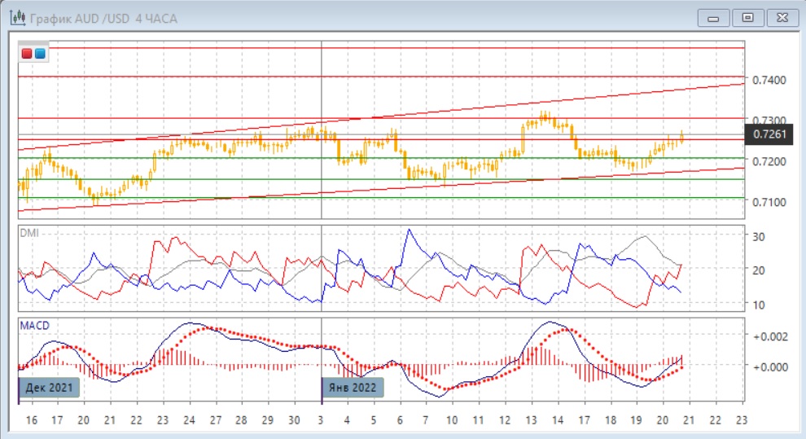Screen dimensions: 806x439
Task: Click the DMI indicator label
Action: (x=29, y=233)
